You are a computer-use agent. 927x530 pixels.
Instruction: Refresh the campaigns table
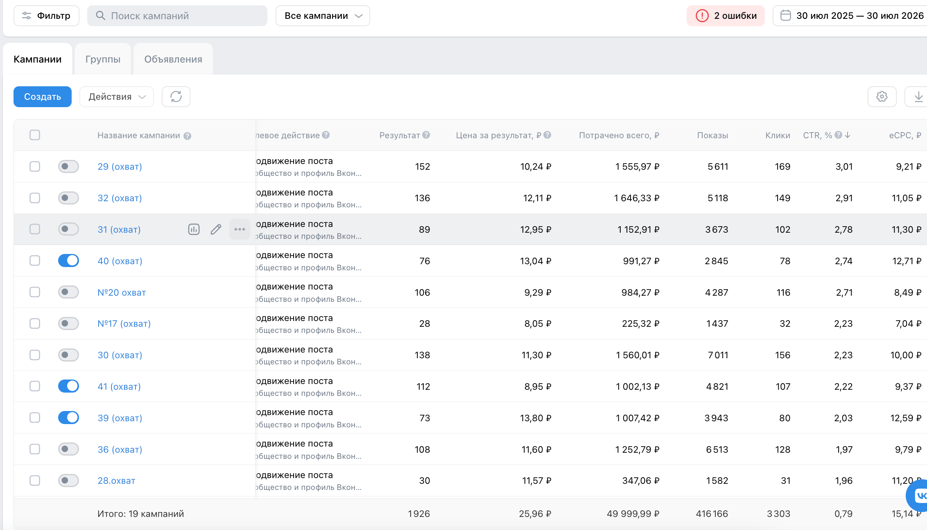pos(176,97)
